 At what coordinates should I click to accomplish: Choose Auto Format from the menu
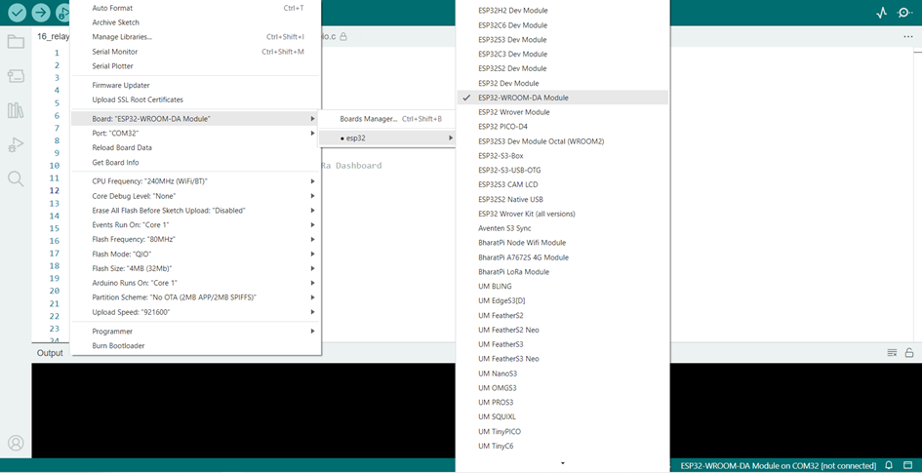196,8
